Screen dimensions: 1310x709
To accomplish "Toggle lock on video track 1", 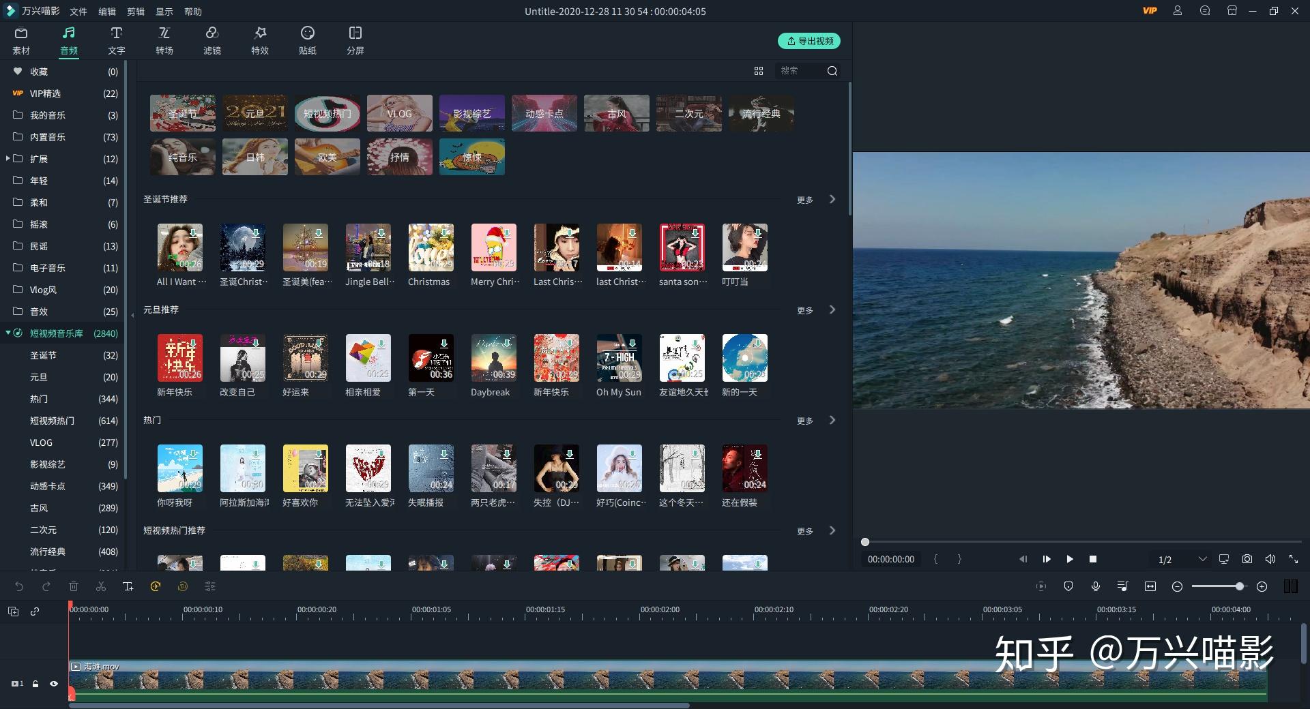I will [x=35, y=684].
